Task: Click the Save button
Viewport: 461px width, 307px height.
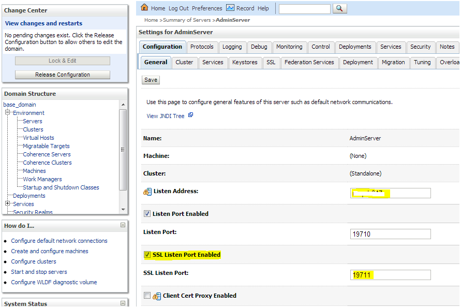Action: pos(151,80)
